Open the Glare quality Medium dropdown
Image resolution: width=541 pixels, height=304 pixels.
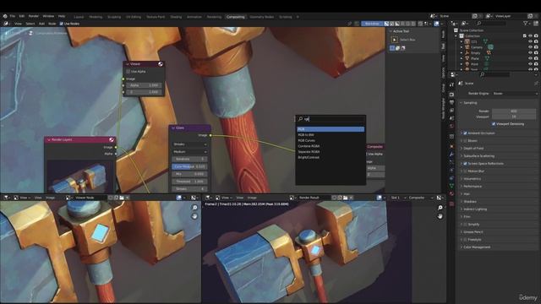pyautogui.click(x=189, y=152)
